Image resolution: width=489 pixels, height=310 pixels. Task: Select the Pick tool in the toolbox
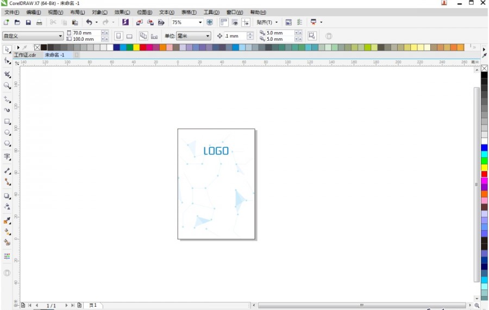(7, 49)
